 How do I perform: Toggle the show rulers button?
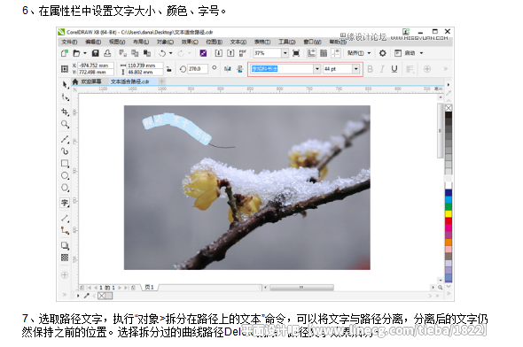point(311,53)
